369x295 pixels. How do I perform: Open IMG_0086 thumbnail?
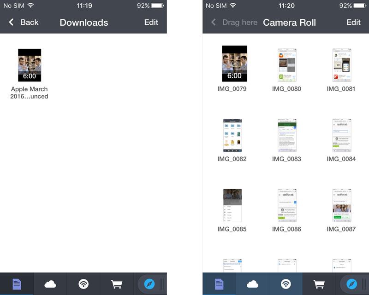coord(287,206)
